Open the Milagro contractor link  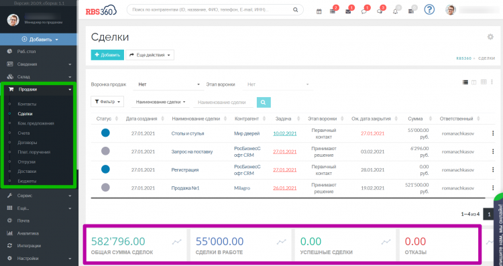pos(242,188)
